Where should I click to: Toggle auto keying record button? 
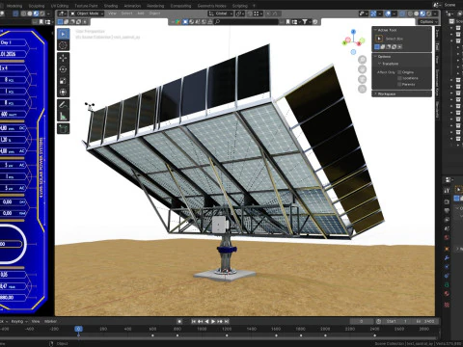click(x=179, y=321)
